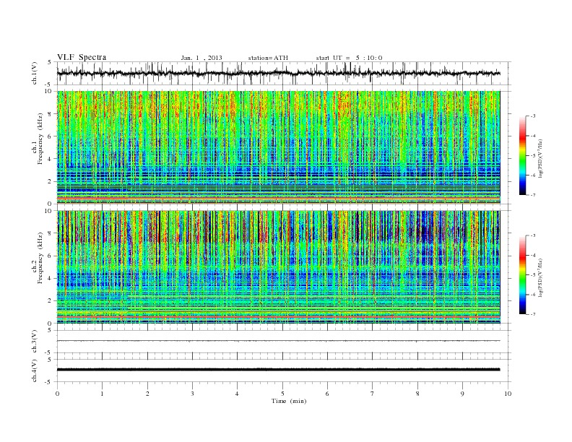
Task: Click the "start UT = 5:10:0" header text
Action: pyautogui.click(x=349, y=58)
